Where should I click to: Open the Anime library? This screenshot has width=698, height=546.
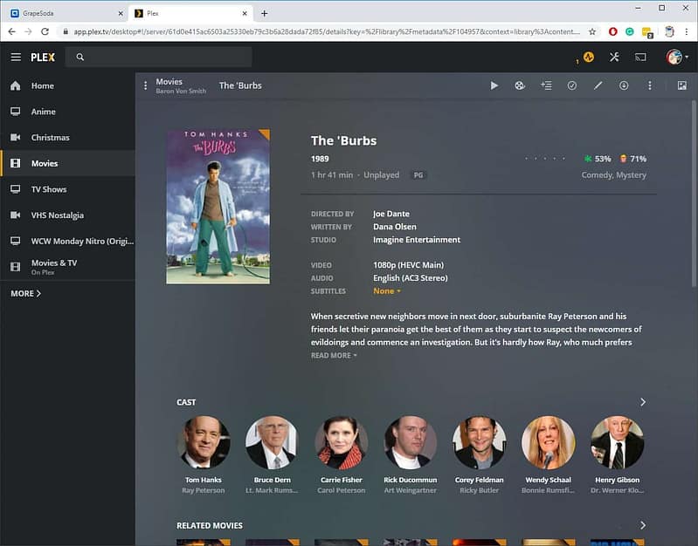click(x=67, y=112)
